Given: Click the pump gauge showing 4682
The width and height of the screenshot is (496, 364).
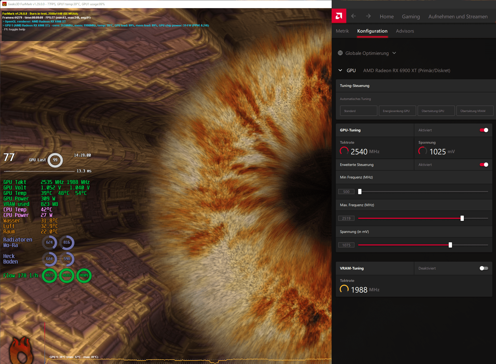Looking at the screenshot, I should 67,275.
